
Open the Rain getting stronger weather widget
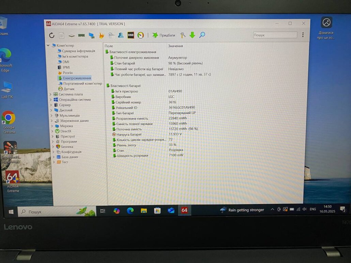[242, 210]
